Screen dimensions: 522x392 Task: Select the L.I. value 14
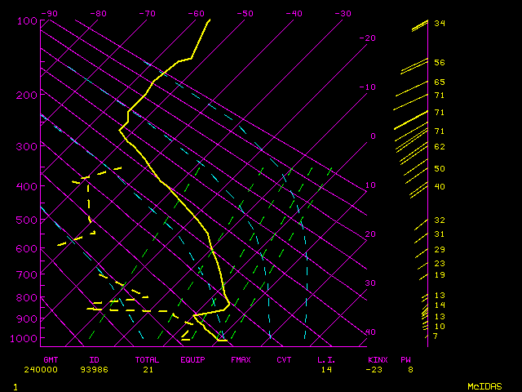326,370
